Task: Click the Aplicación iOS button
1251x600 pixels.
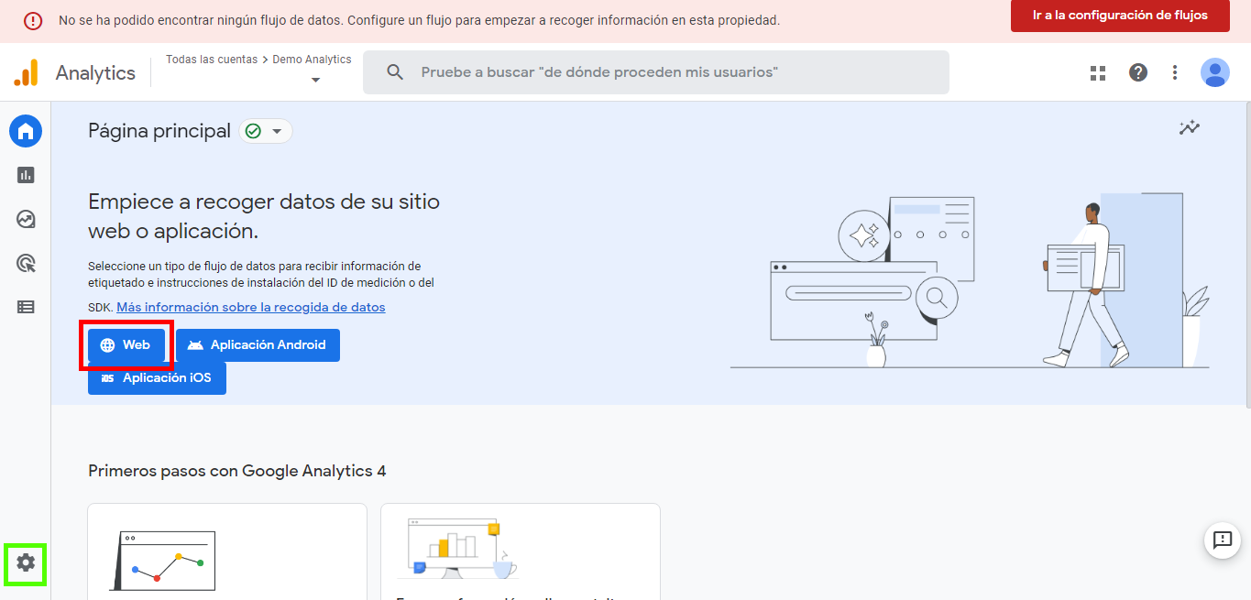Action: click(x=157, y=378)
